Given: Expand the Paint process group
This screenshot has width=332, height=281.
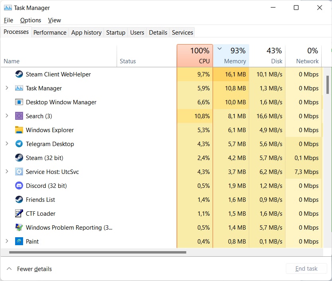Looking at the screenshot, I should [7, 241].
